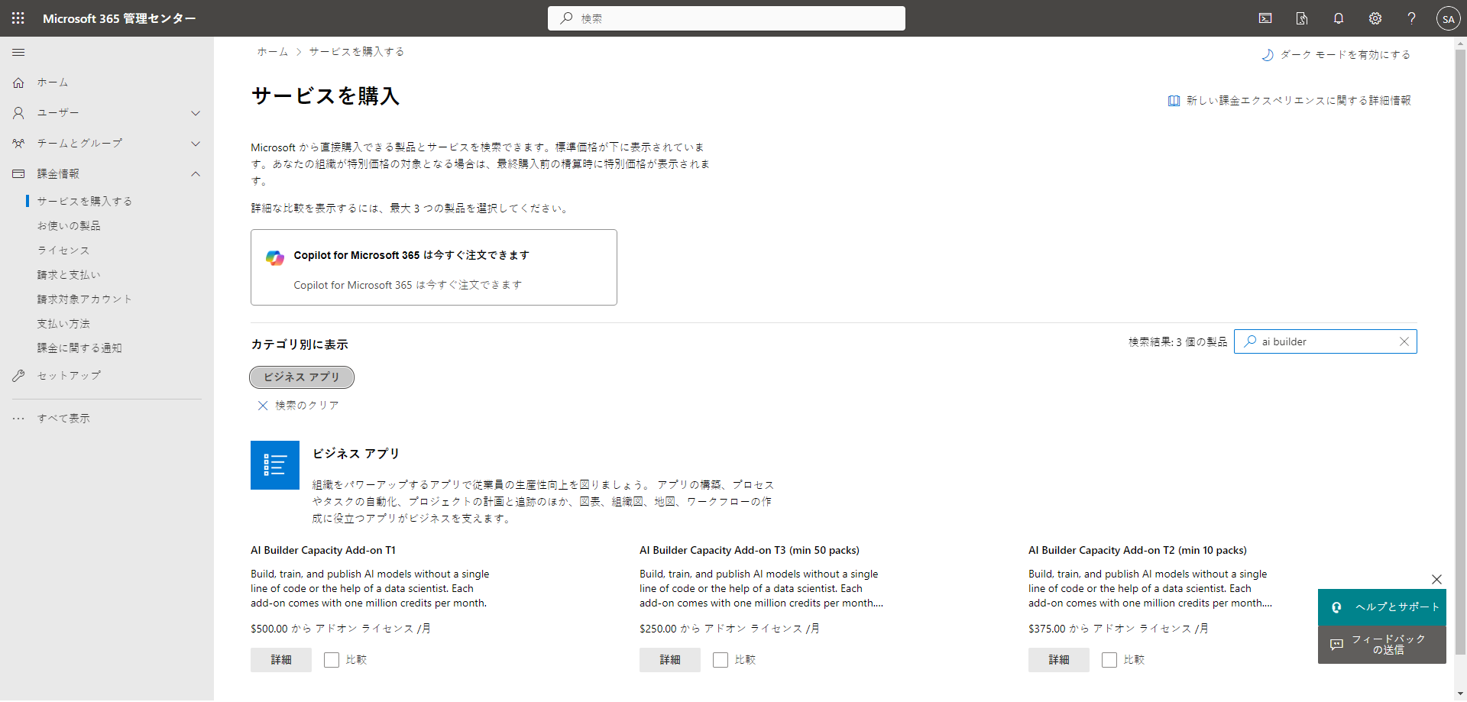Select サービスを購入する in sidebar
This screenshot has height=702, width=1467.
pyautogui.click(x=85, y=202)
